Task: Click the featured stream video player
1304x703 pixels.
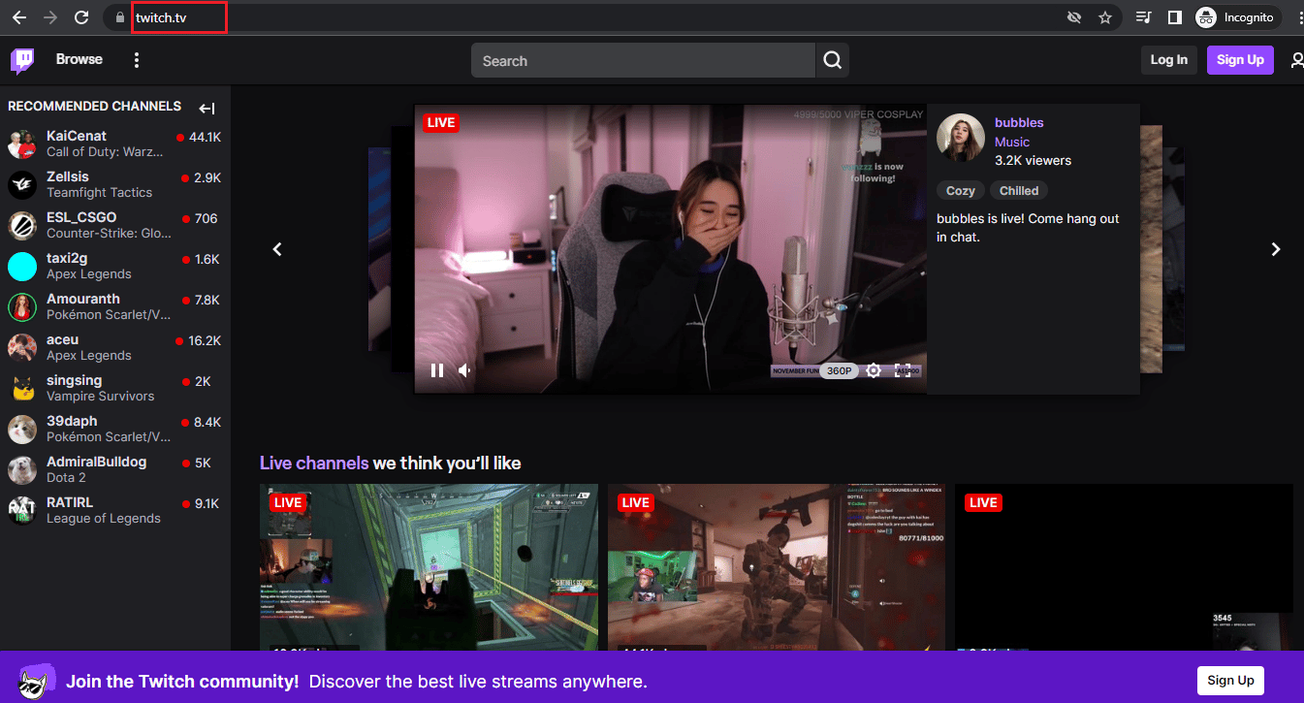Action: (x=670, y=248)
